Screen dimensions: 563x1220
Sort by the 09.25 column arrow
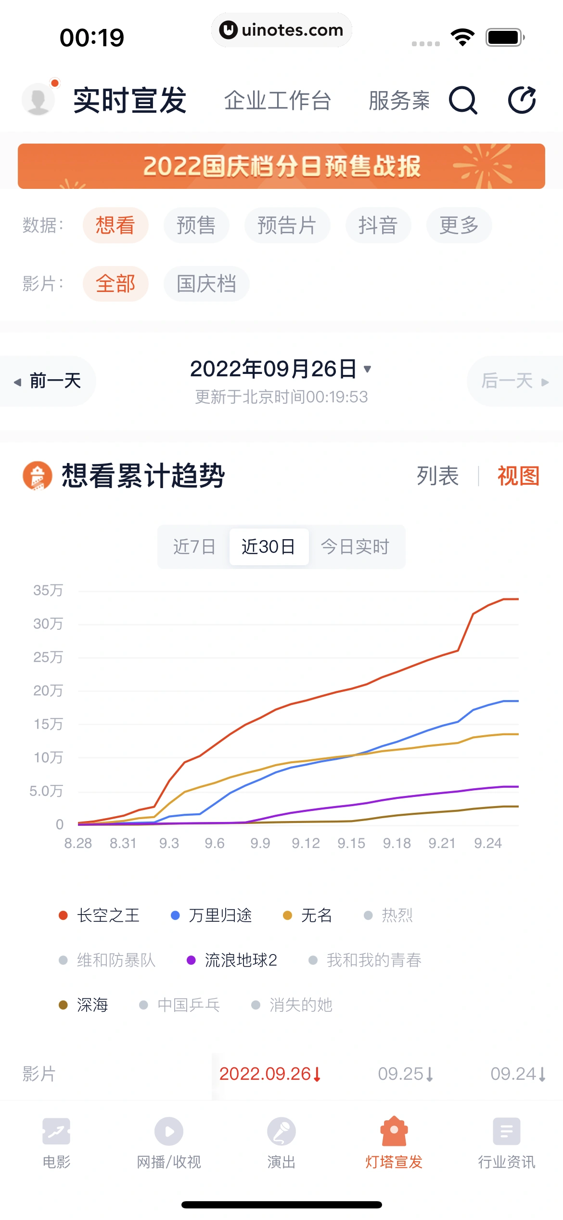[430, 1074]
